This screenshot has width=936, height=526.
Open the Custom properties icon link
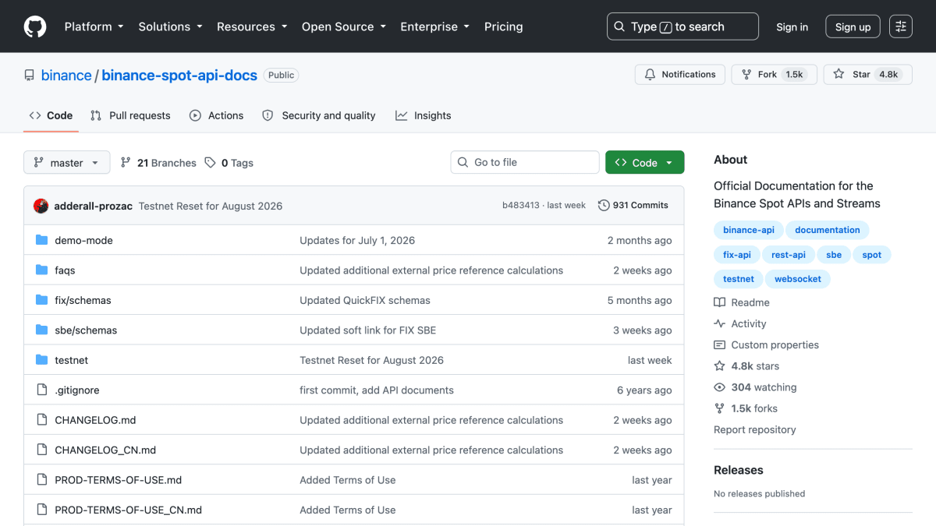[x=720, y=344]
